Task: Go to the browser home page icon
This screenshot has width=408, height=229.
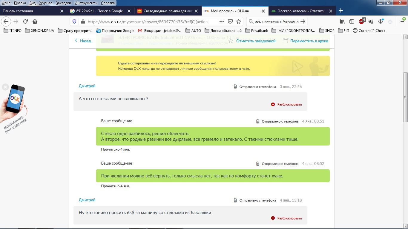Action: coord(35,21)
